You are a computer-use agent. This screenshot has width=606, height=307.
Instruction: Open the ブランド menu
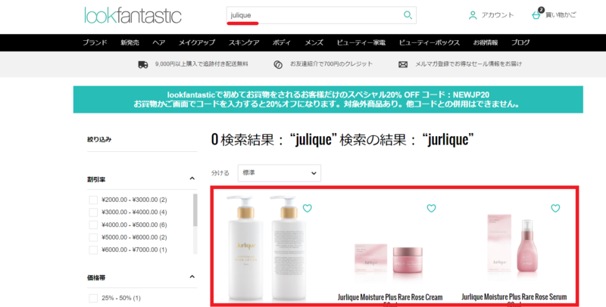pos(95,42)
